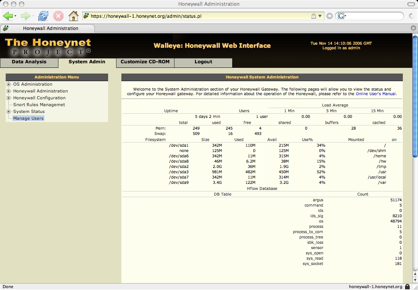Click into the Google search box

374,16
